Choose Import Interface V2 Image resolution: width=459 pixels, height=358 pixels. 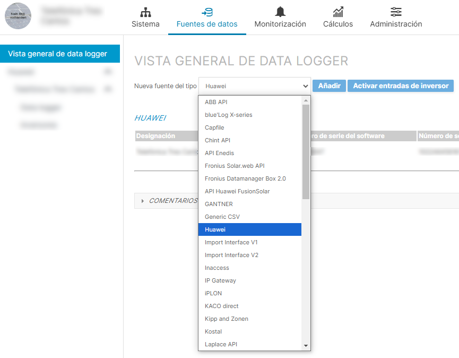click(250, 255)
